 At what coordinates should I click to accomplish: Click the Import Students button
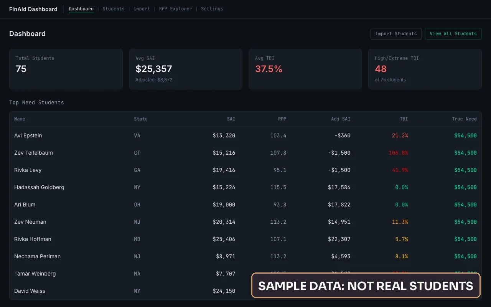[x=396, y=34]
